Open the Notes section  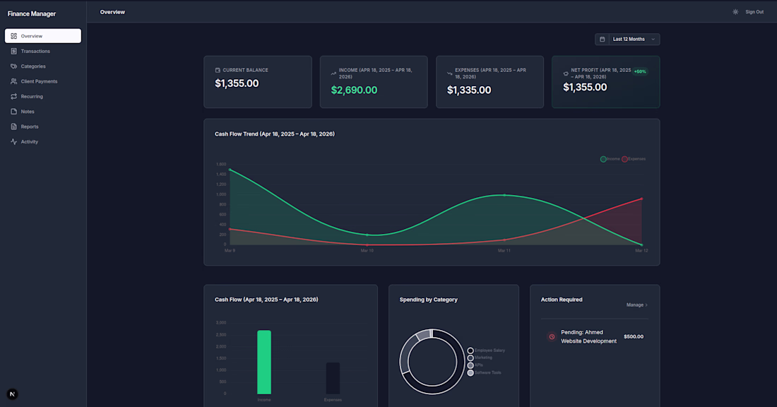pyautogui.click(x=43, y=112)
